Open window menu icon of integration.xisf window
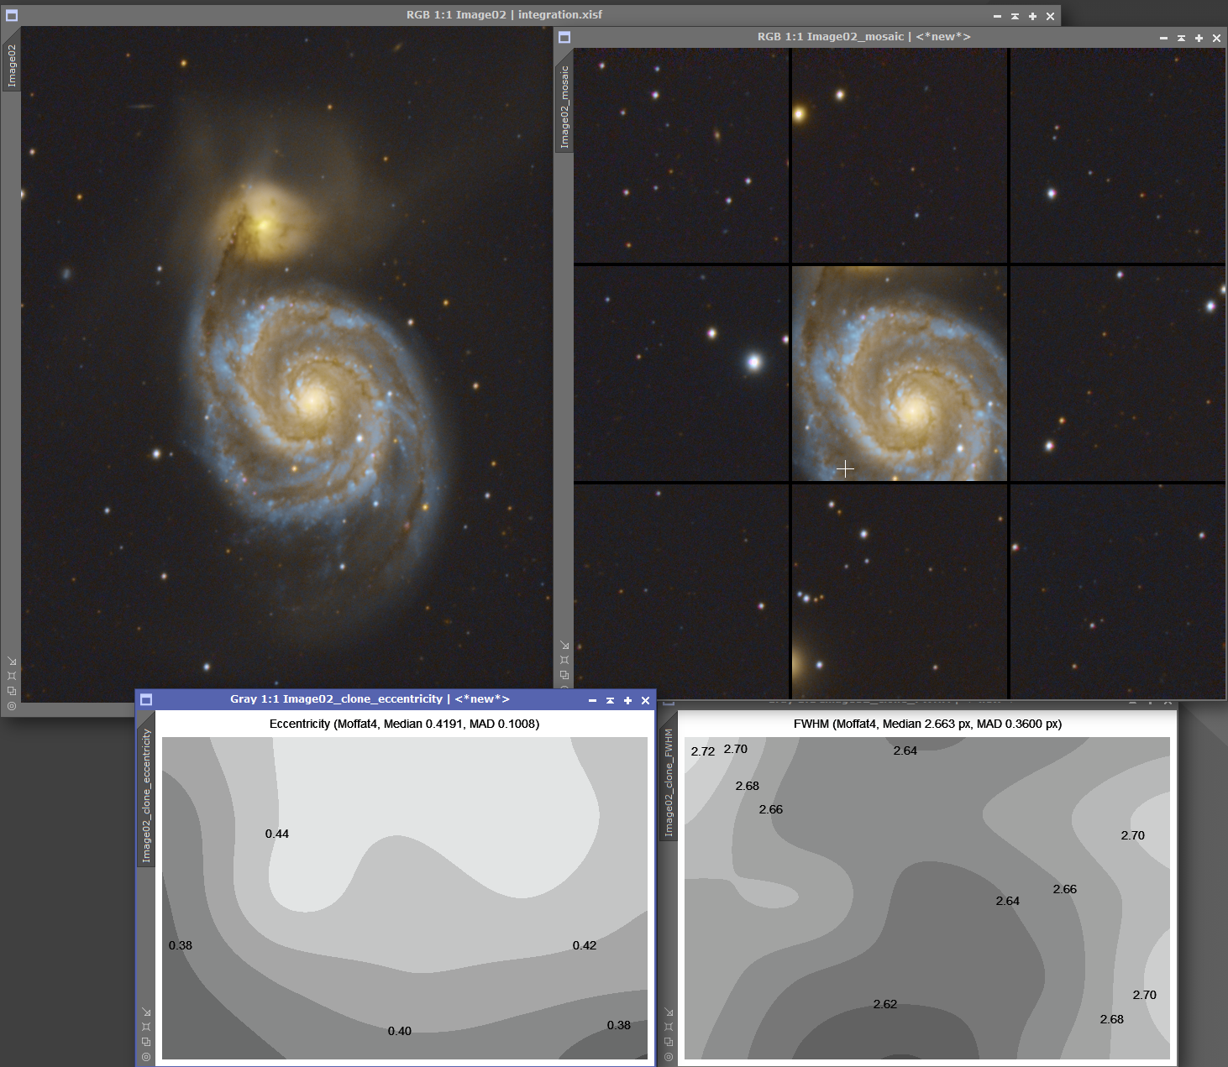1228x1067 pixels. click(12, 15)
